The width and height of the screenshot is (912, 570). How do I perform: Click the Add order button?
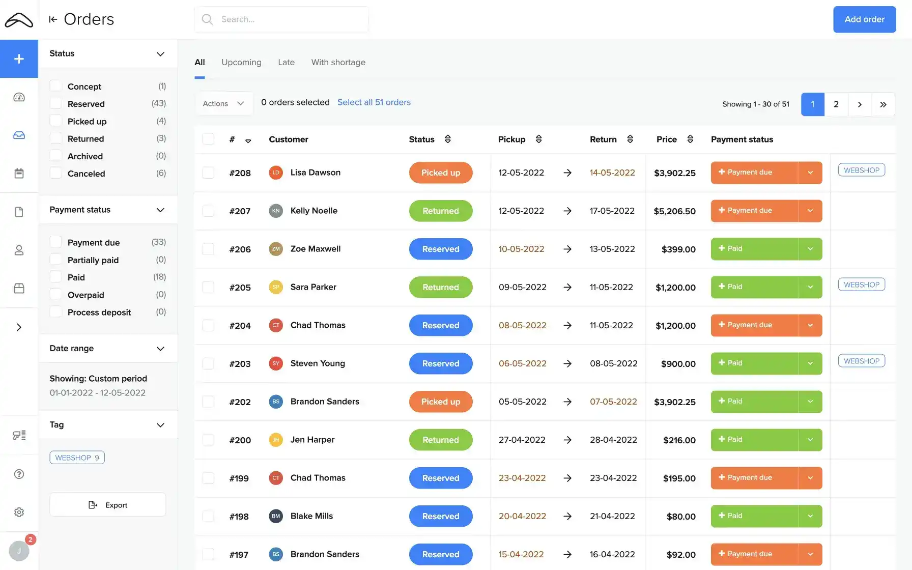point(864,19)
